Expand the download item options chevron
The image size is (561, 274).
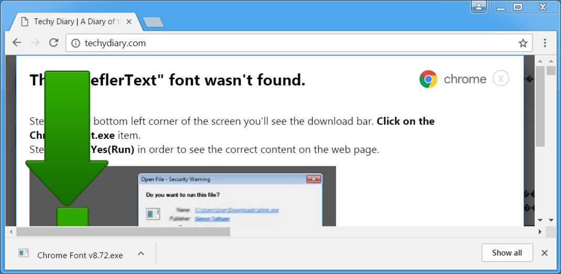coord(142,253)
